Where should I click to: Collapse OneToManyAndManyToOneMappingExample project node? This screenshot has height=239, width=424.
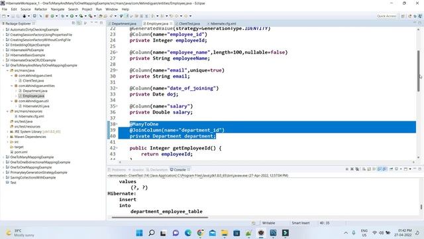3,65
